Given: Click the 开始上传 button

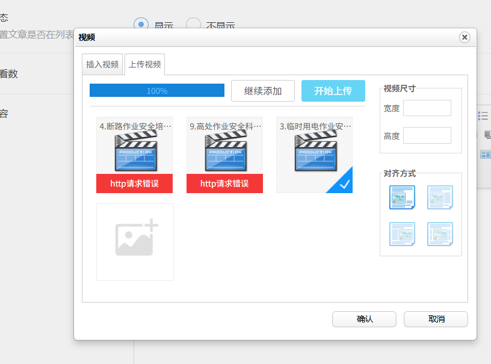Looking at the screenshot, I should [333, 91].
